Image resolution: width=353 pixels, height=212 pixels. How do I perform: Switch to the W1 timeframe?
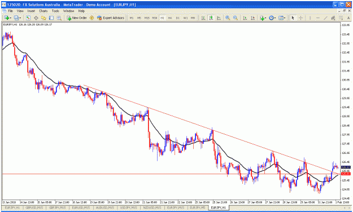(185, 18)
